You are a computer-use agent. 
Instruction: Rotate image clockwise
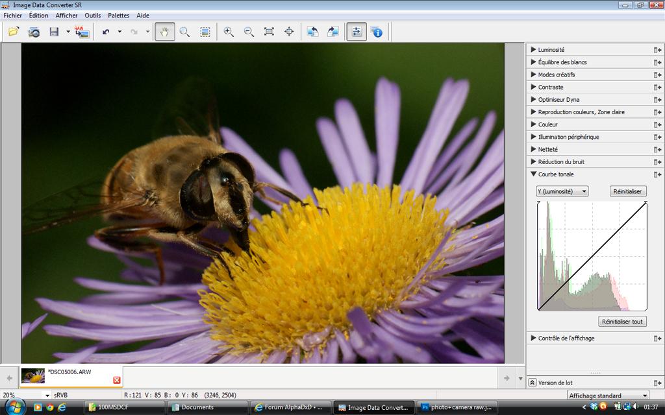point(333,32)
